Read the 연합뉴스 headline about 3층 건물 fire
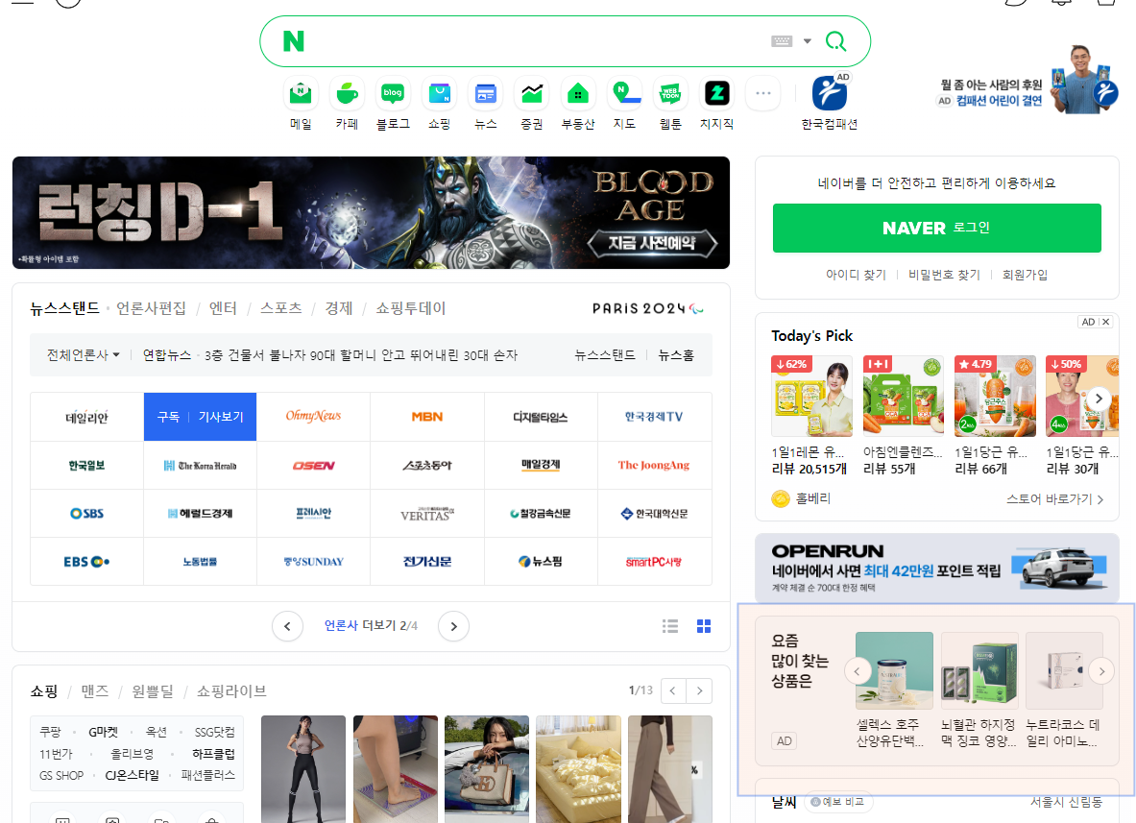Screen dimensions: 1136x823 click(x=361, y=355)
